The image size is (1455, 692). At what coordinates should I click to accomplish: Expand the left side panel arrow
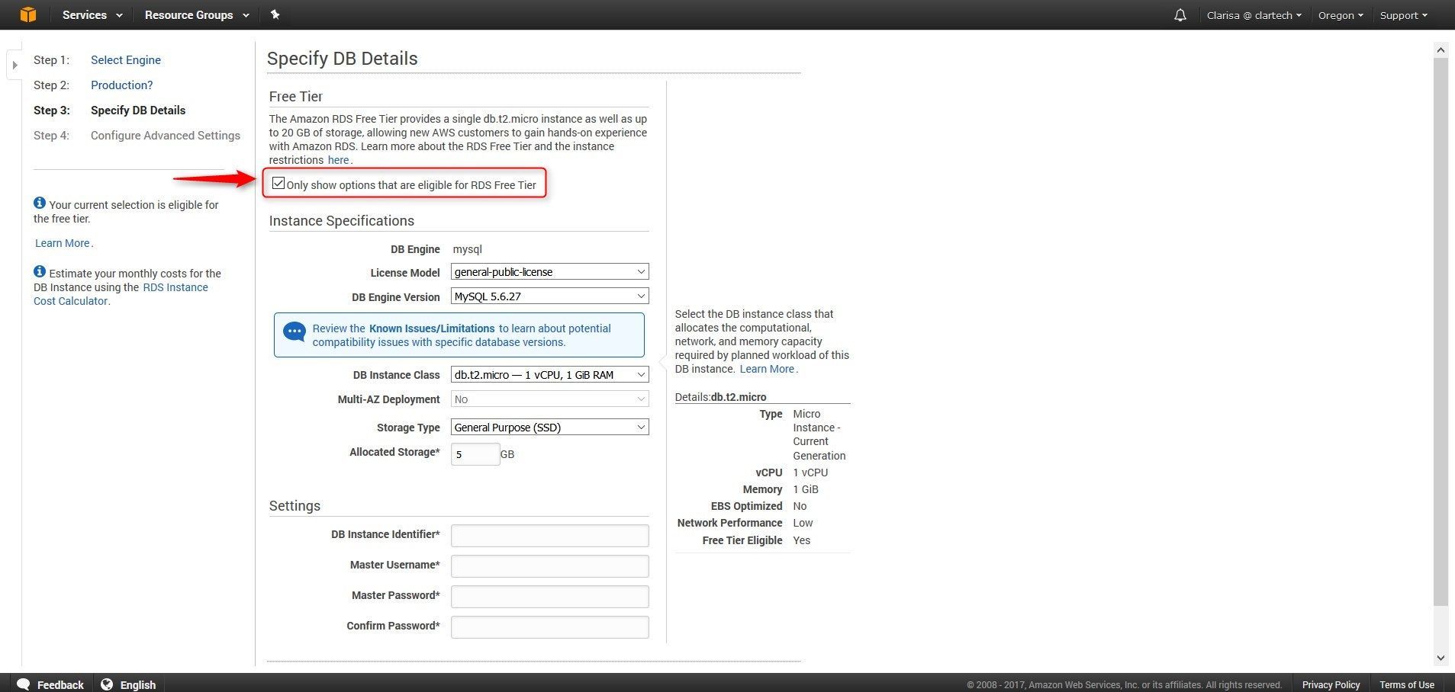pos(14,65)
